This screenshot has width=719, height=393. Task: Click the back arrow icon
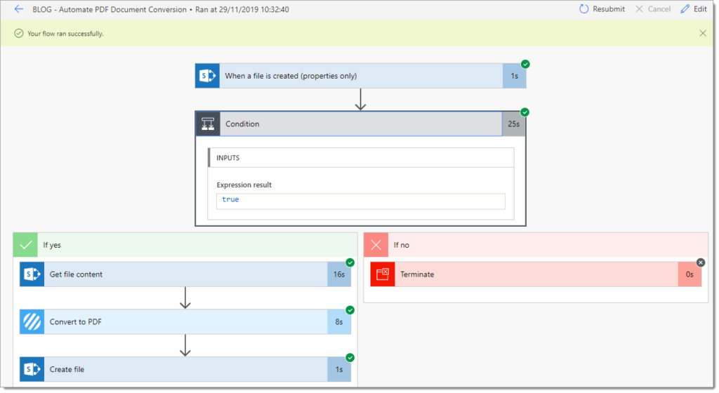[19, 9]
